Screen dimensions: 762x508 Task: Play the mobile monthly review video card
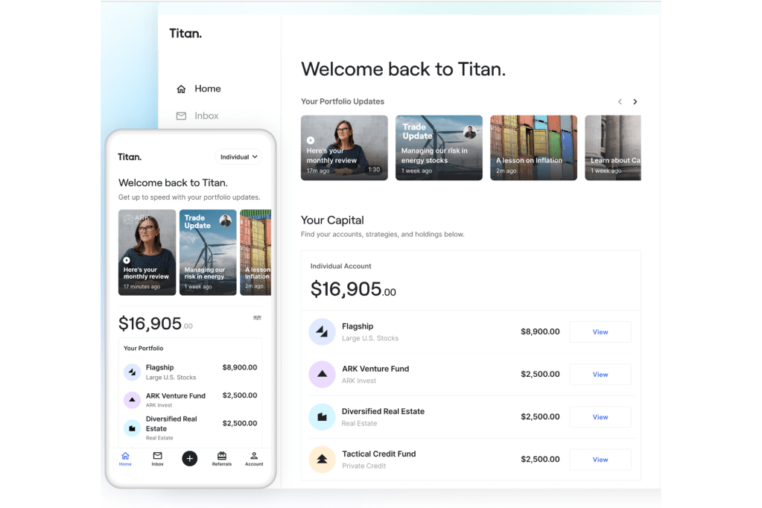coord(147,253)
